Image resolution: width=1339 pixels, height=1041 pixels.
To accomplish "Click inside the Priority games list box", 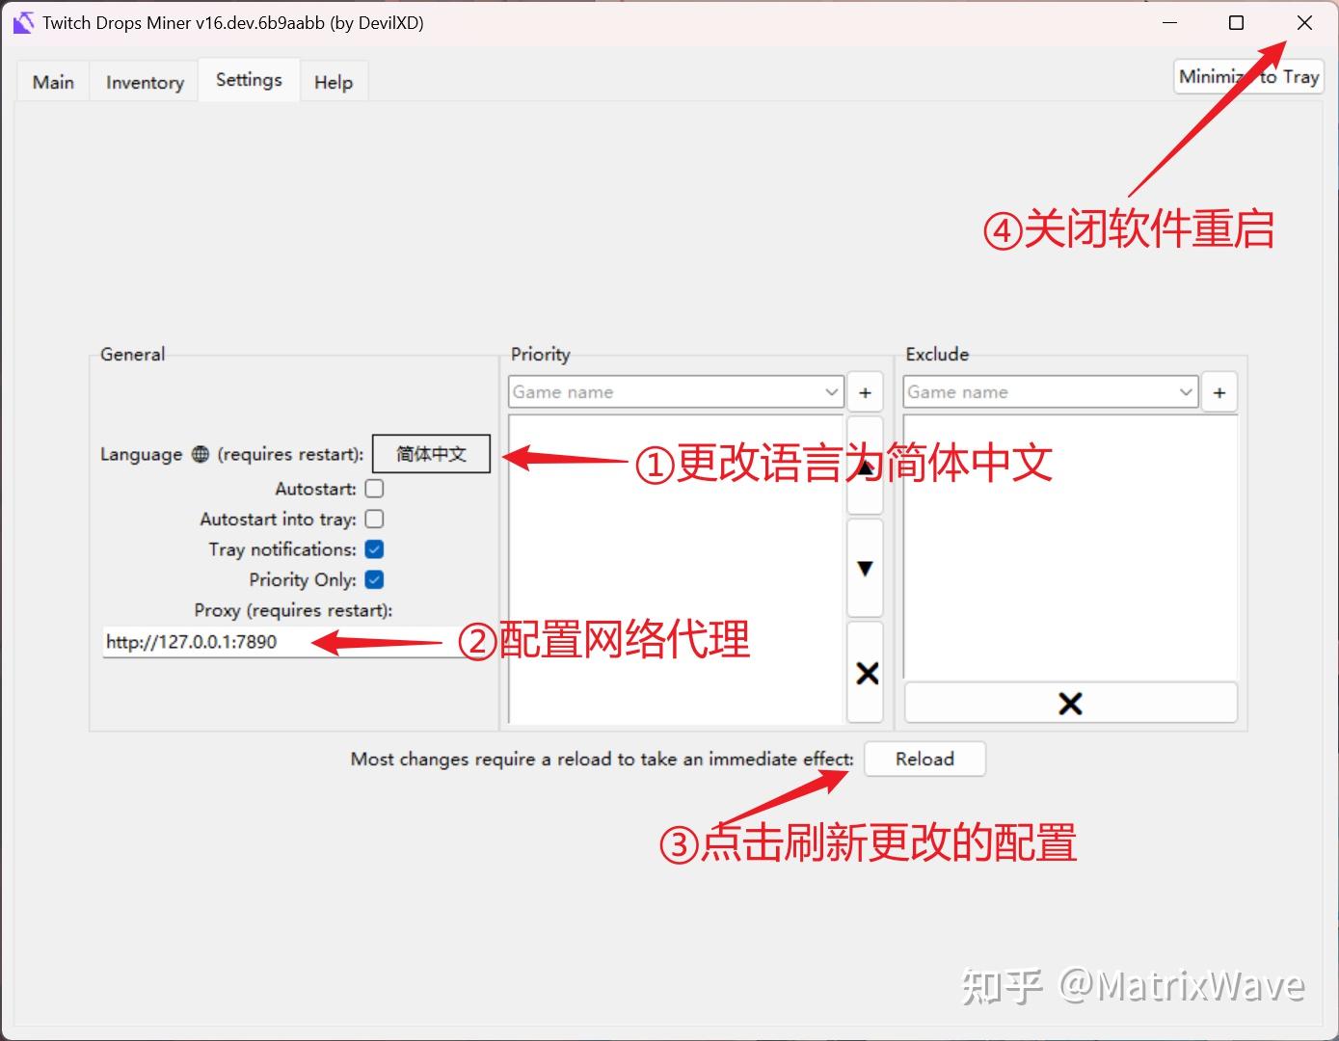I will point(676,569).
